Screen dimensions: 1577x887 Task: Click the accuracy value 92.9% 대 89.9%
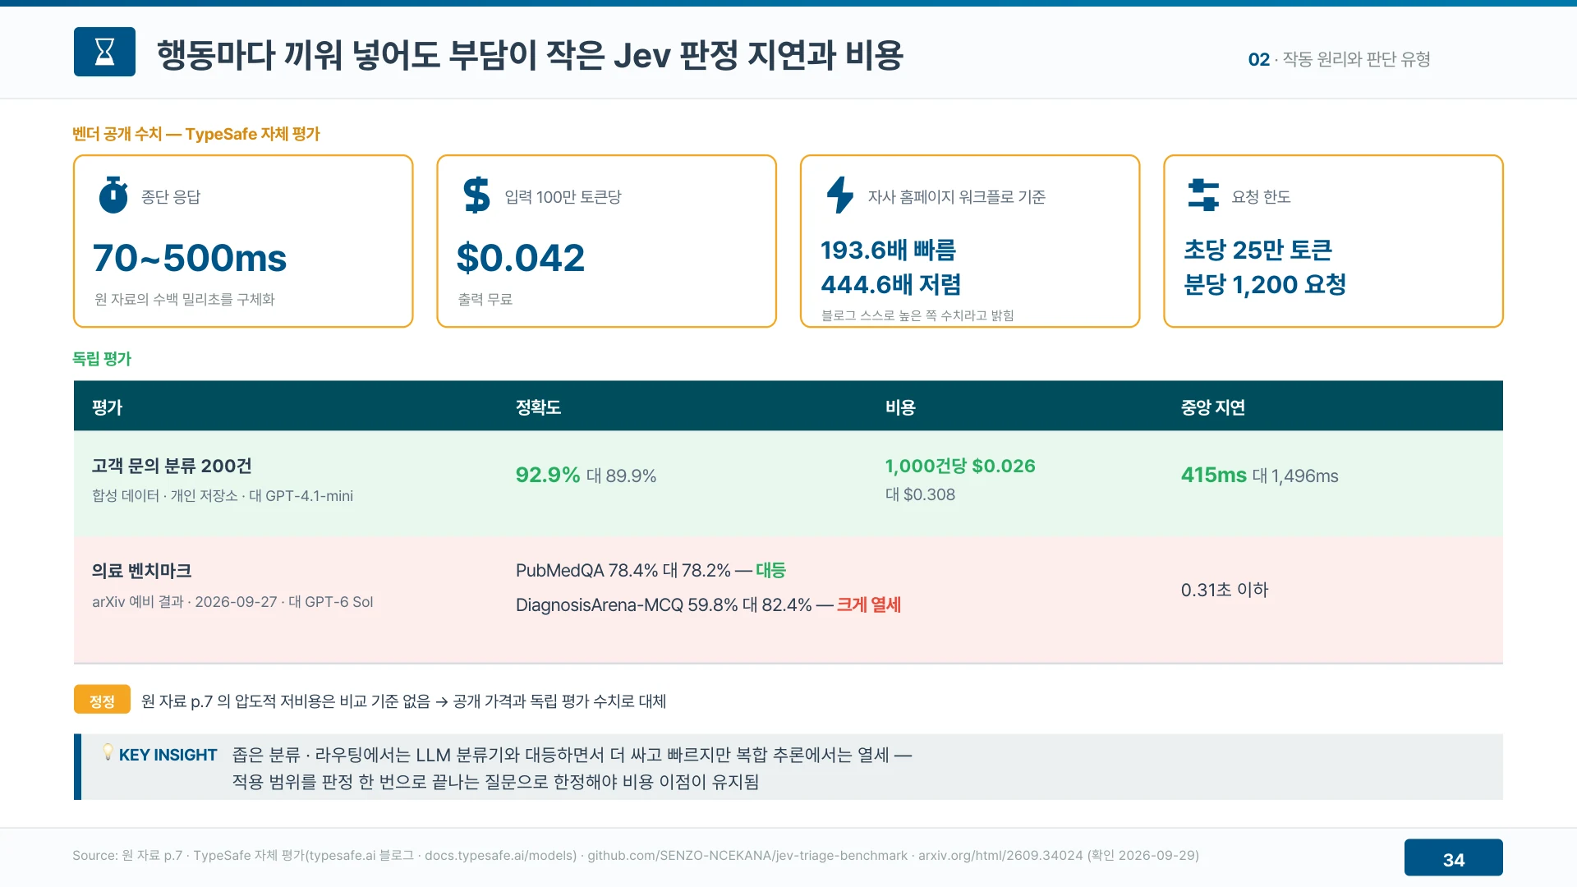point(586,475)
